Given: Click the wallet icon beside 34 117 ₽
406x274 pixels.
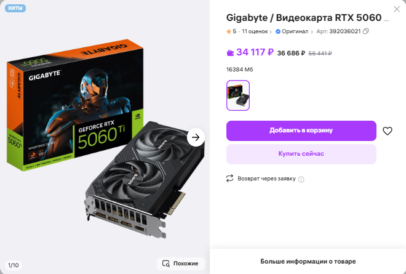Looking at the screenshot, I should coord(230,53).
